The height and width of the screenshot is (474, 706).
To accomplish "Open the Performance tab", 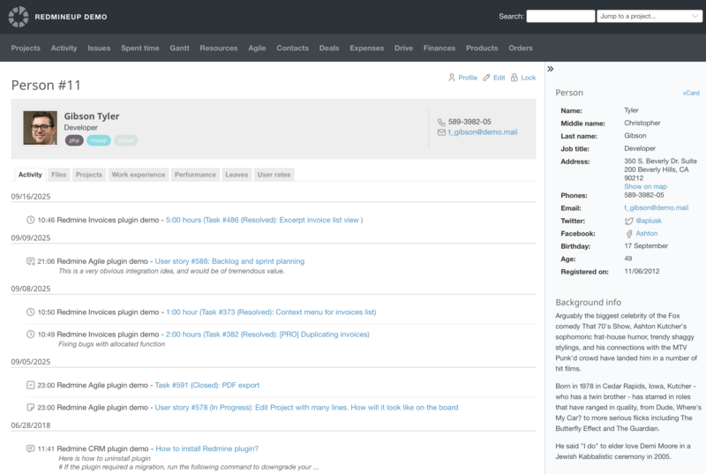I will pos(195,175).
